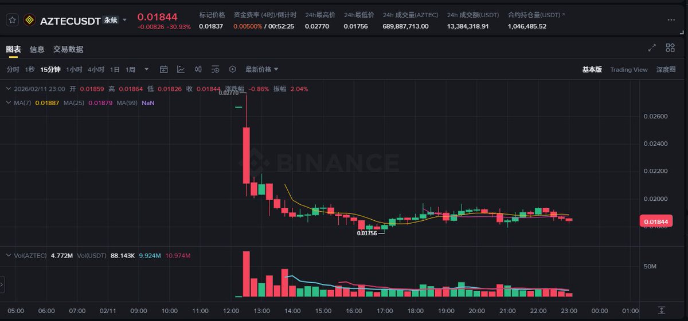Open the 交易数据 tab
This screenshot has width=688, height=321.
[68, 49]
